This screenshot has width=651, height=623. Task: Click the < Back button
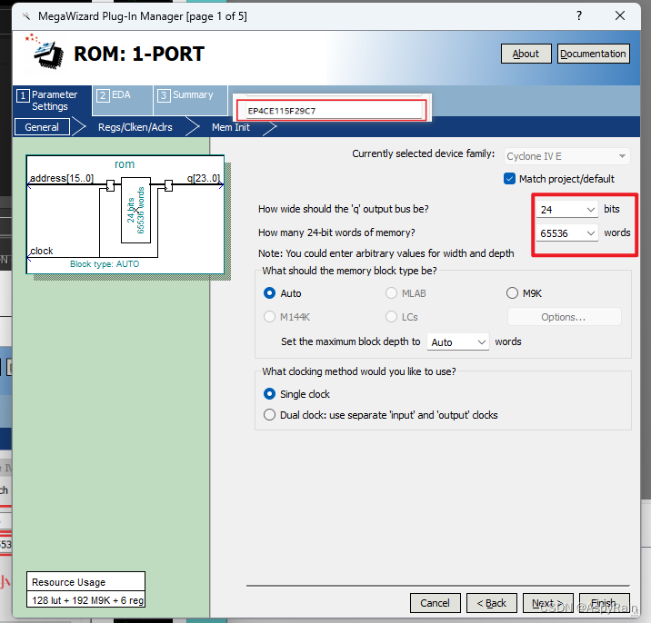492,603
